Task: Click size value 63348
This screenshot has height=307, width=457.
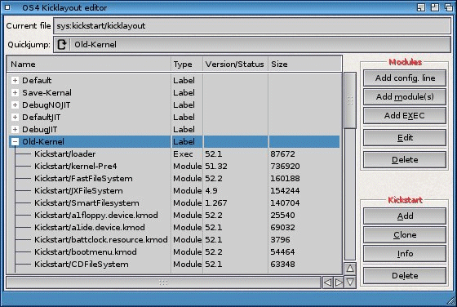Action: tap(282, 265)
